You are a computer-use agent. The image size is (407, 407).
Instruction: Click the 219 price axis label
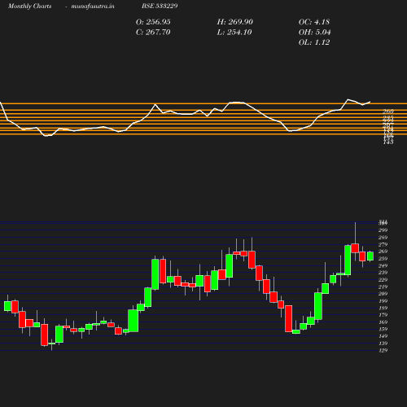click(x=383, y=287)
